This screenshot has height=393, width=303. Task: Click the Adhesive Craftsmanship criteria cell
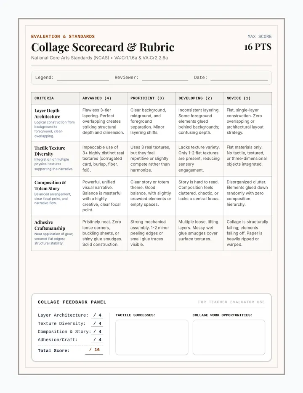pos(55,233)
